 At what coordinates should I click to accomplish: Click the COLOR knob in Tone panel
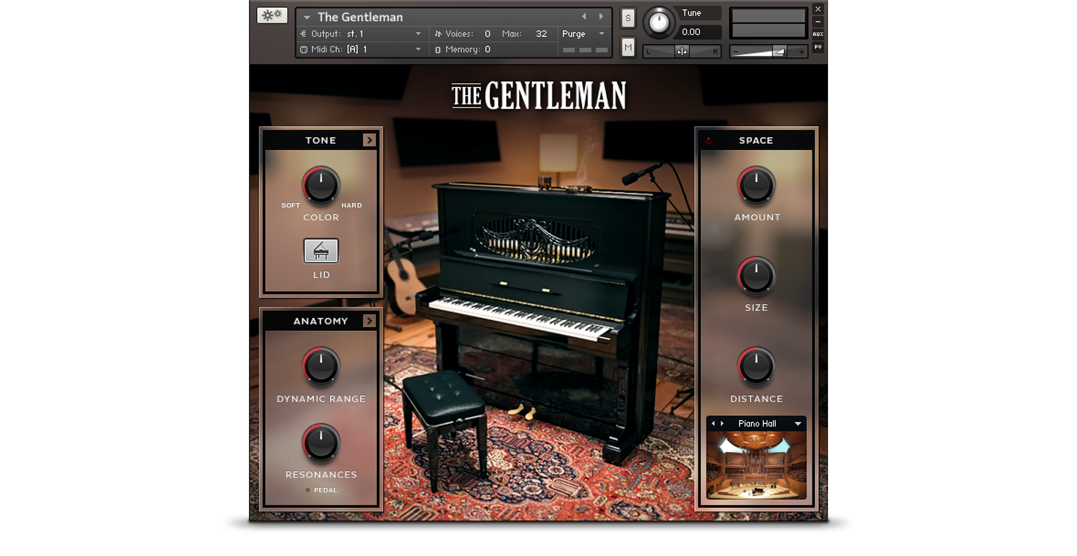tap(321, 186)
